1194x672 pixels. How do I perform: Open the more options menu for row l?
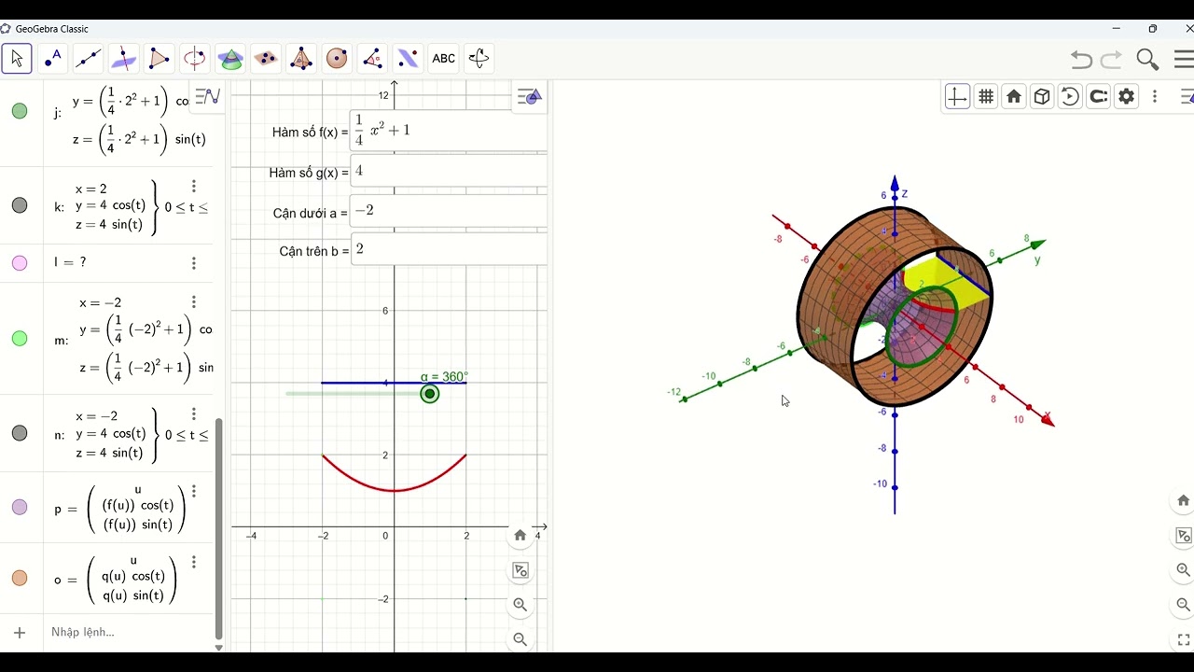click(x=194, y=263)
